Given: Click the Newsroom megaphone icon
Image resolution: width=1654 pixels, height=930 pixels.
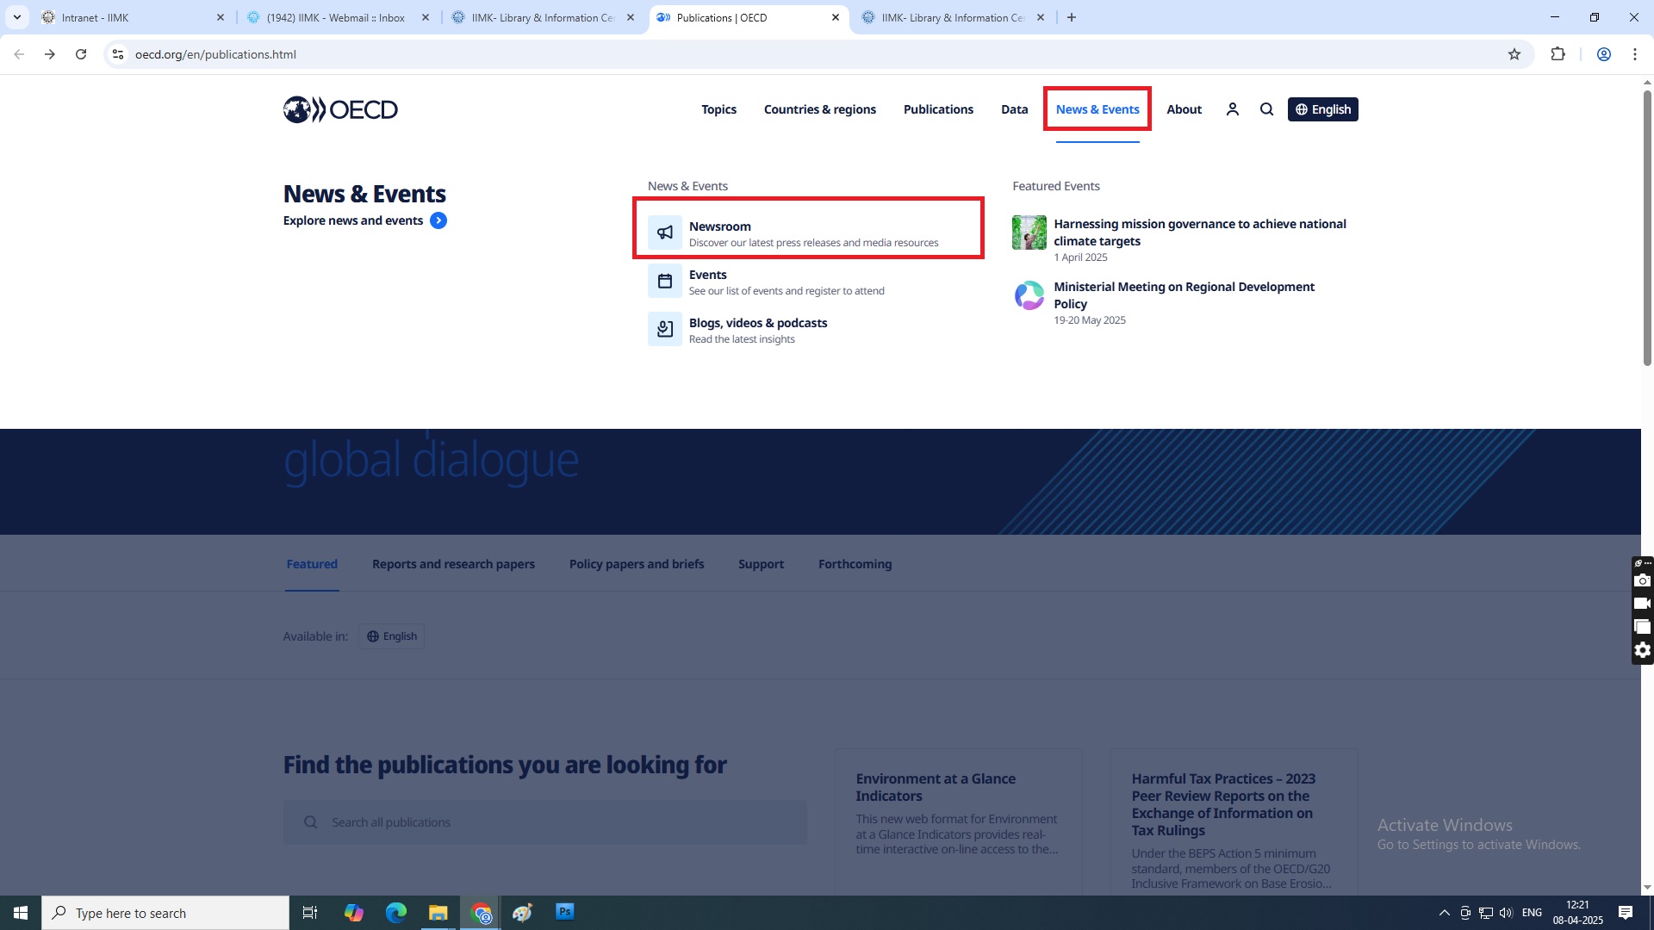Looking at the screenshot, I should tap(664, 232).
